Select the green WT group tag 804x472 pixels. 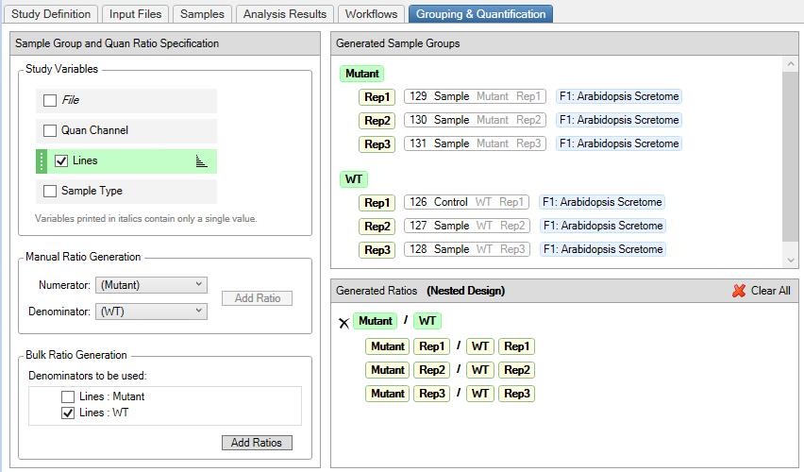[x=354, y=179]
